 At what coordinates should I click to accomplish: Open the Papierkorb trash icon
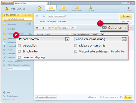tap(4, 46)
